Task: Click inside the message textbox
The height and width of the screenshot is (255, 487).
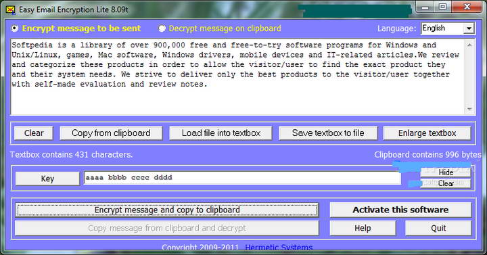Action: (x=237, y=76)
